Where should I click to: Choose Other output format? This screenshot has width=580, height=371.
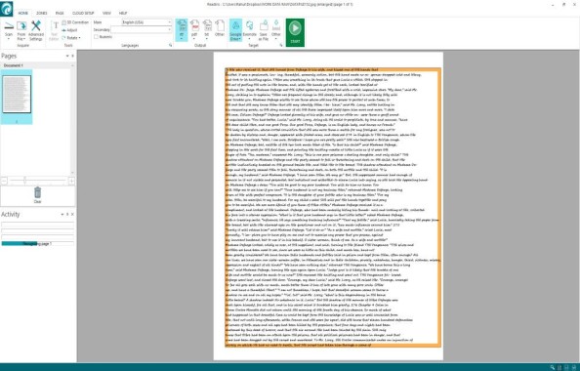coord(220,28)
